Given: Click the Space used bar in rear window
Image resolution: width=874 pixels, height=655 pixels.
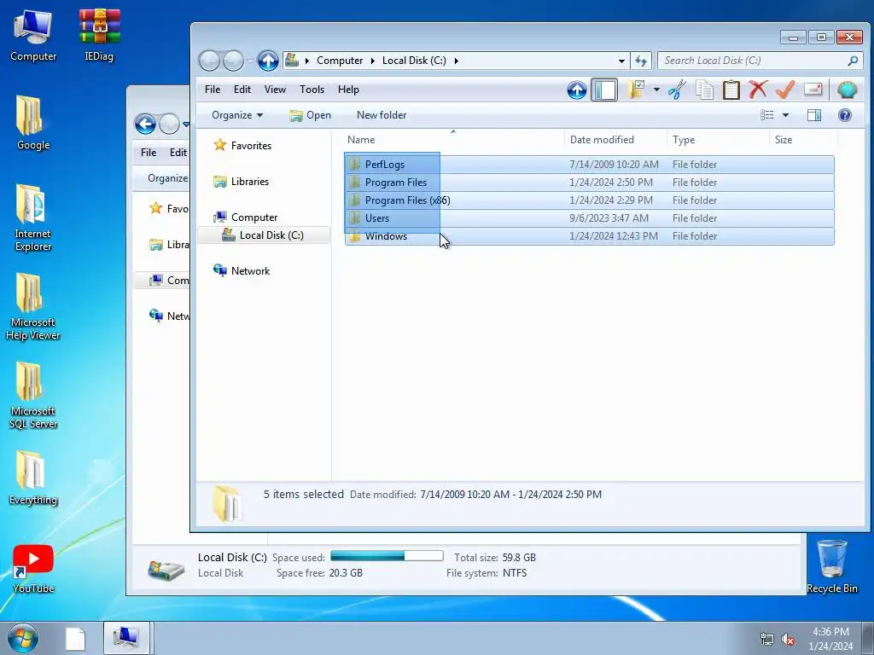Looking at the screenshot, I should (387, 556).
